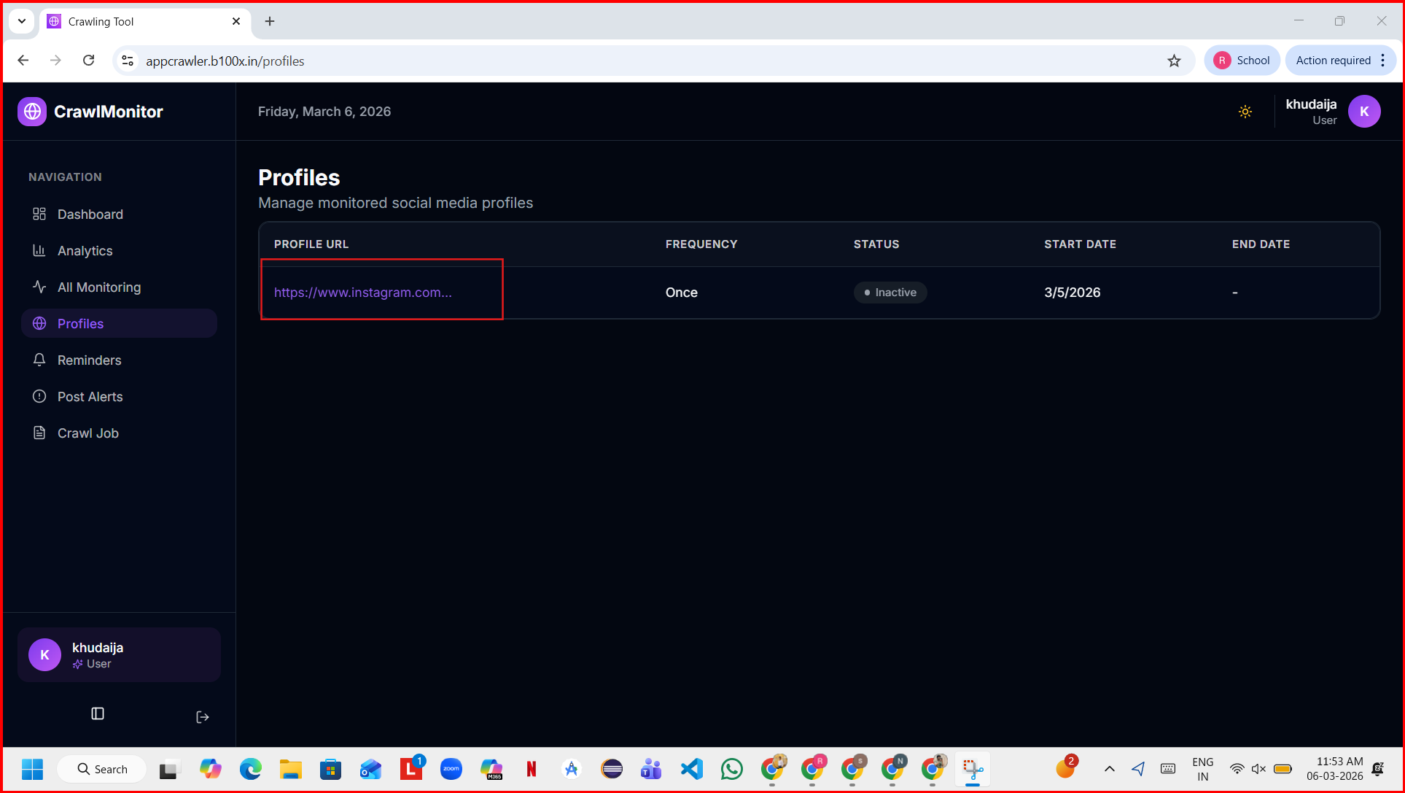Open Crawl Job page
Screen dimensions: 1405x793
87,433
